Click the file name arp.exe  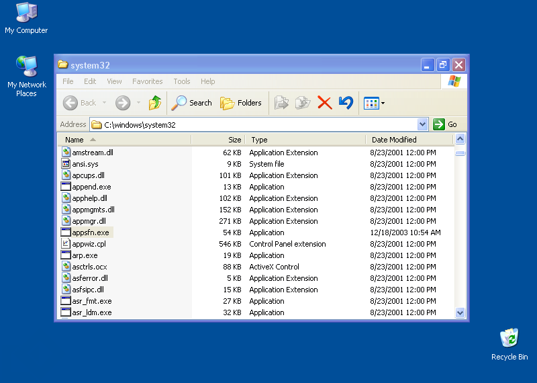(x=85, y=255)
